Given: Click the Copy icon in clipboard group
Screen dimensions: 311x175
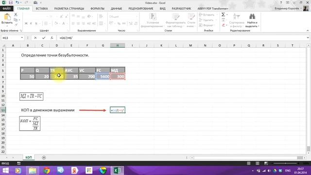Looking at the screenshot, I should (x=16, y=19).
